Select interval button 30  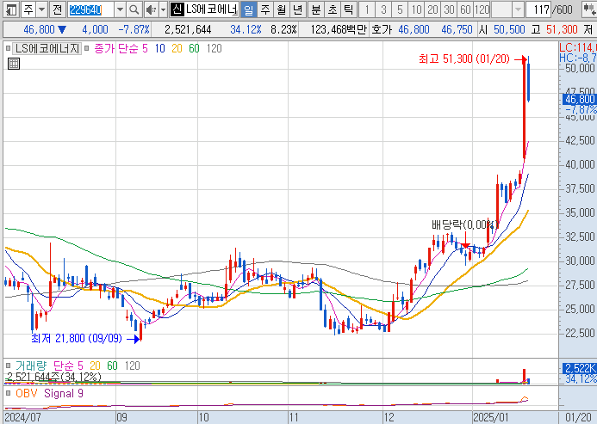tap(450, 9)
